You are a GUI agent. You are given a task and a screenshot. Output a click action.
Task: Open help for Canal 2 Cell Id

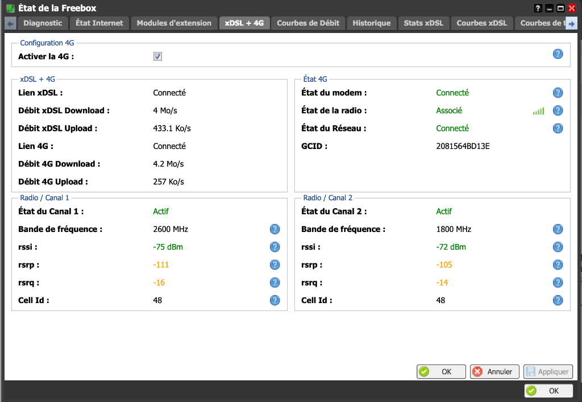558,300
